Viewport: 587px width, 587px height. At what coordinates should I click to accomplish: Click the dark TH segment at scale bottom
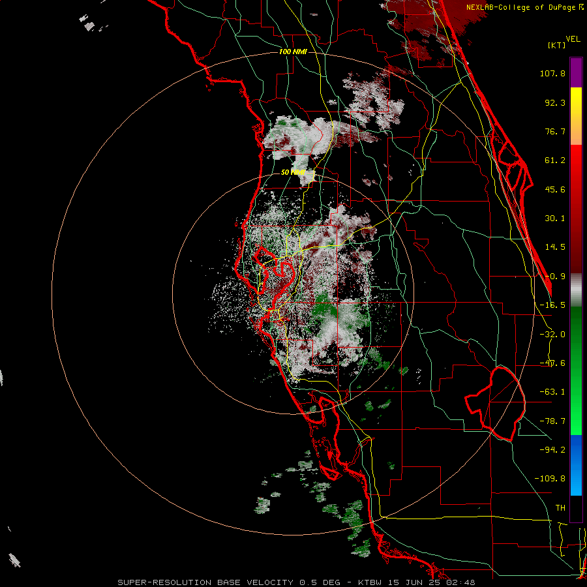point(576,508)
